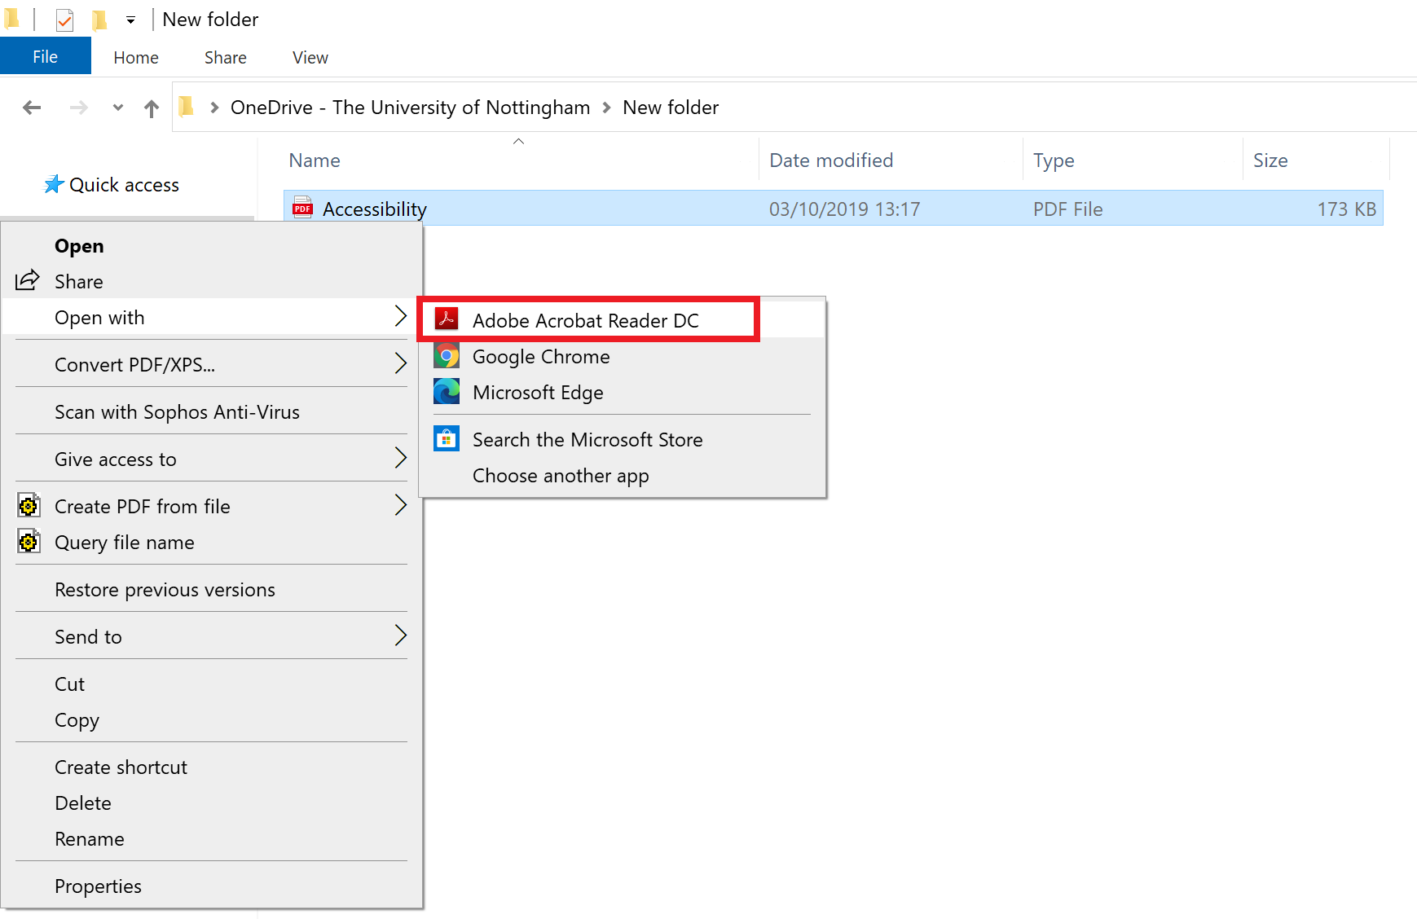This screenshot has width=1417, height=919.
Task: Select Convert PDF/XPS... menu entry
Action: click(x=212, y=365)
